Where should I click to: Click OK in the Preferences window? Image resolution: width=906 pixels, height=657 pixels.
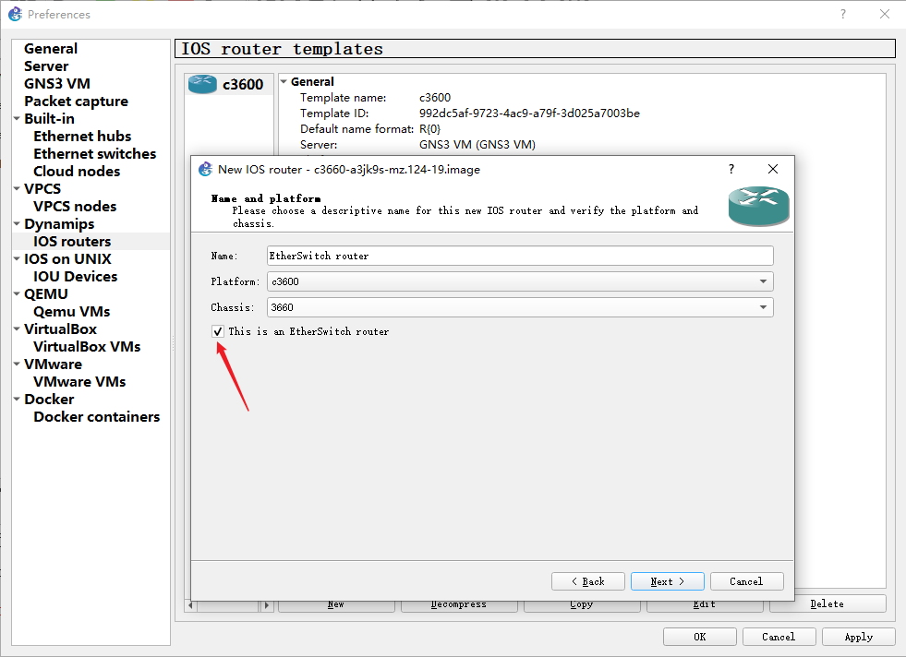(x=700, y=637)
